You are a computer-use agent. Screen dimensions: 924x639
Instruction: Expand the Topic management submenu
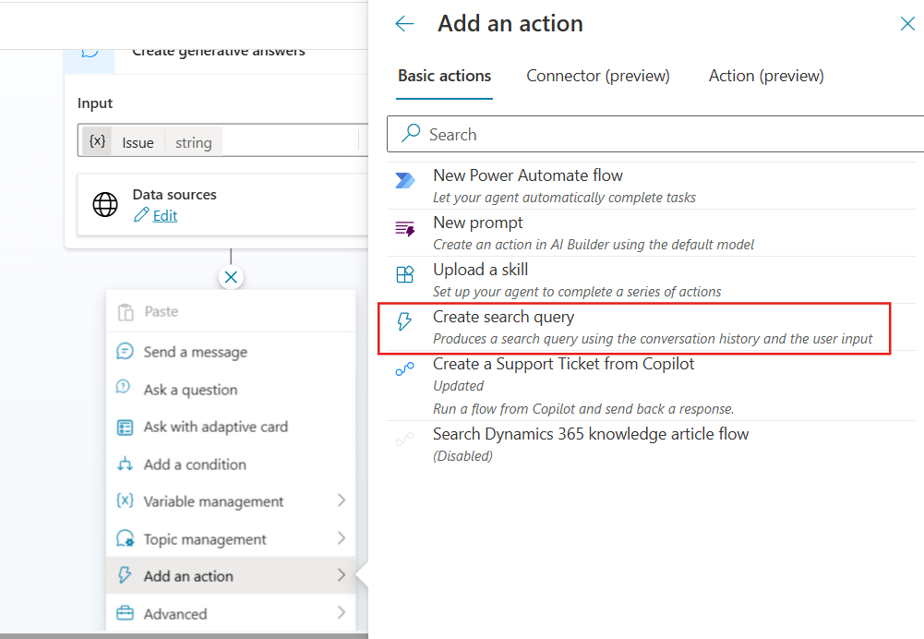(x=342, y=538)
